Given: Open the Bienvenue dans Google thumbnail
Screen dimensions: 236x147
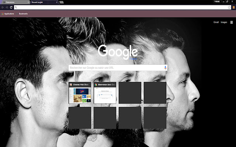Looking at the screenshot, I should [x=105, y=93].
